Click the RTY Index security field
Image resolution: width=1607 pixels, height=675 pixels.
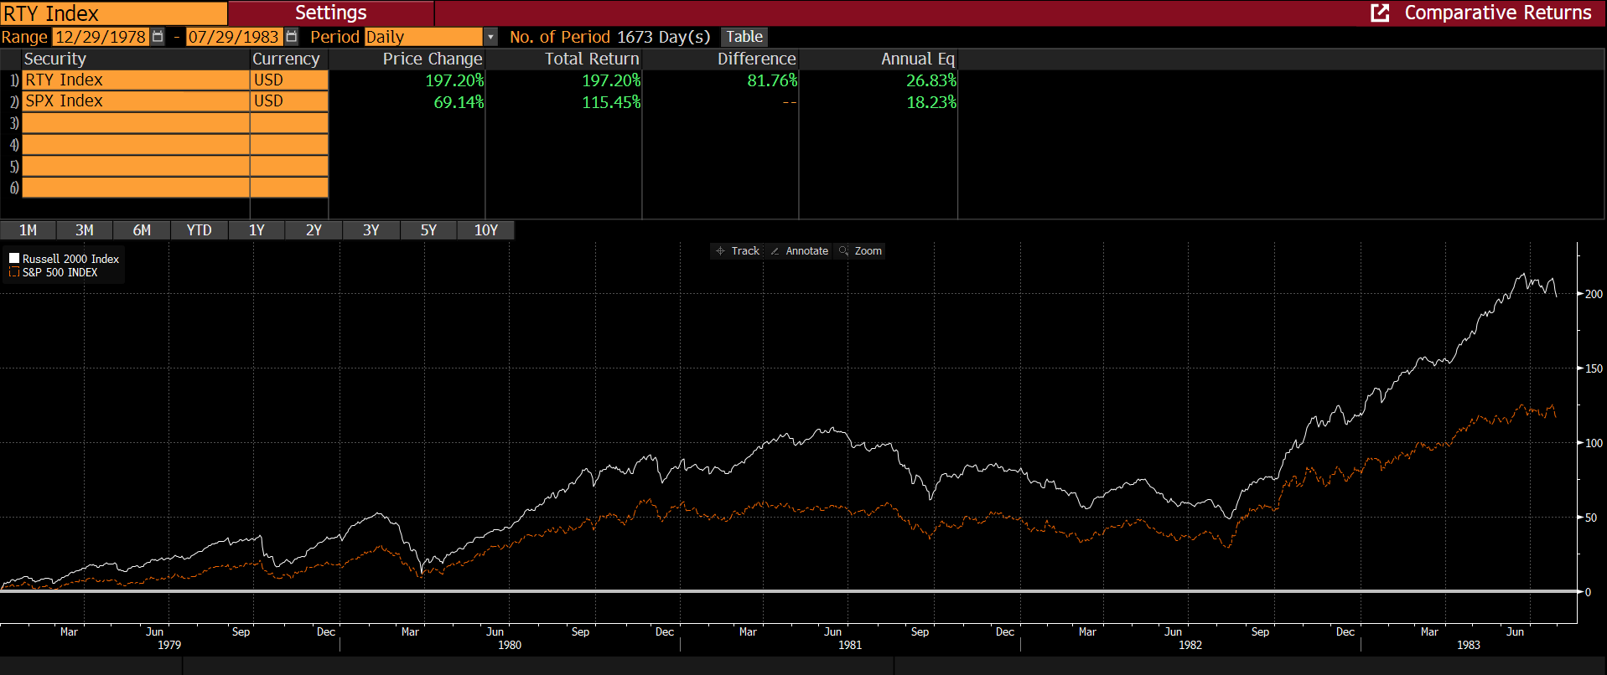[x=135, y=80]
